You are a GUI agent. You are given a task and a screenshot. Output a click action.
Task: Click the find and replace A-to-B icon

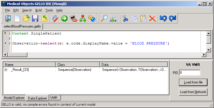[x=113, y=18]
